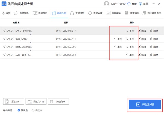The image size is (164, 115).
Task: Open the 添加背景音乐 background music tool
Action: click(x=151, y=13)
